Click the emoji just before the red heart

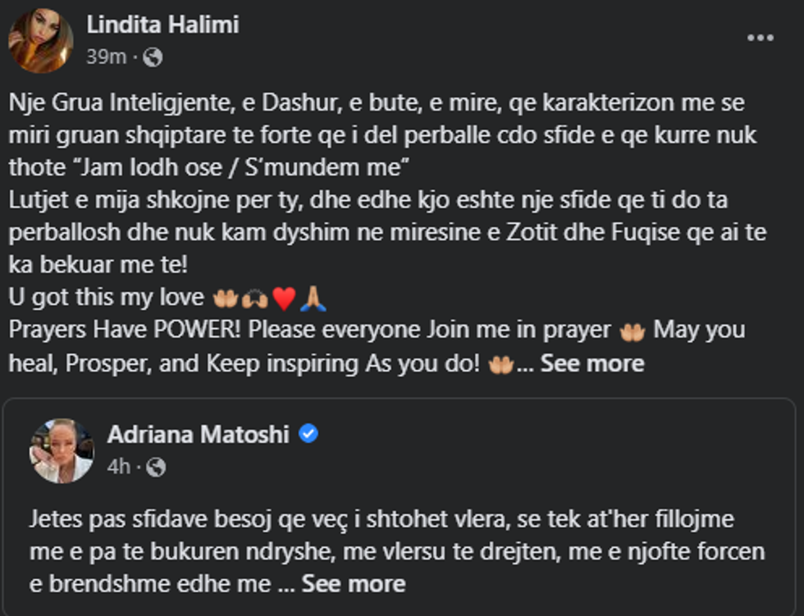pyautogui.click(x=254, y=299)
